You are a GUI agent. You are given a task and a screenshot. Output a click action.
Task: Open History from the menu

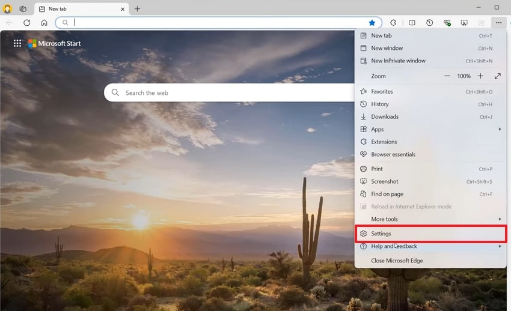click(x=430, y=104)
